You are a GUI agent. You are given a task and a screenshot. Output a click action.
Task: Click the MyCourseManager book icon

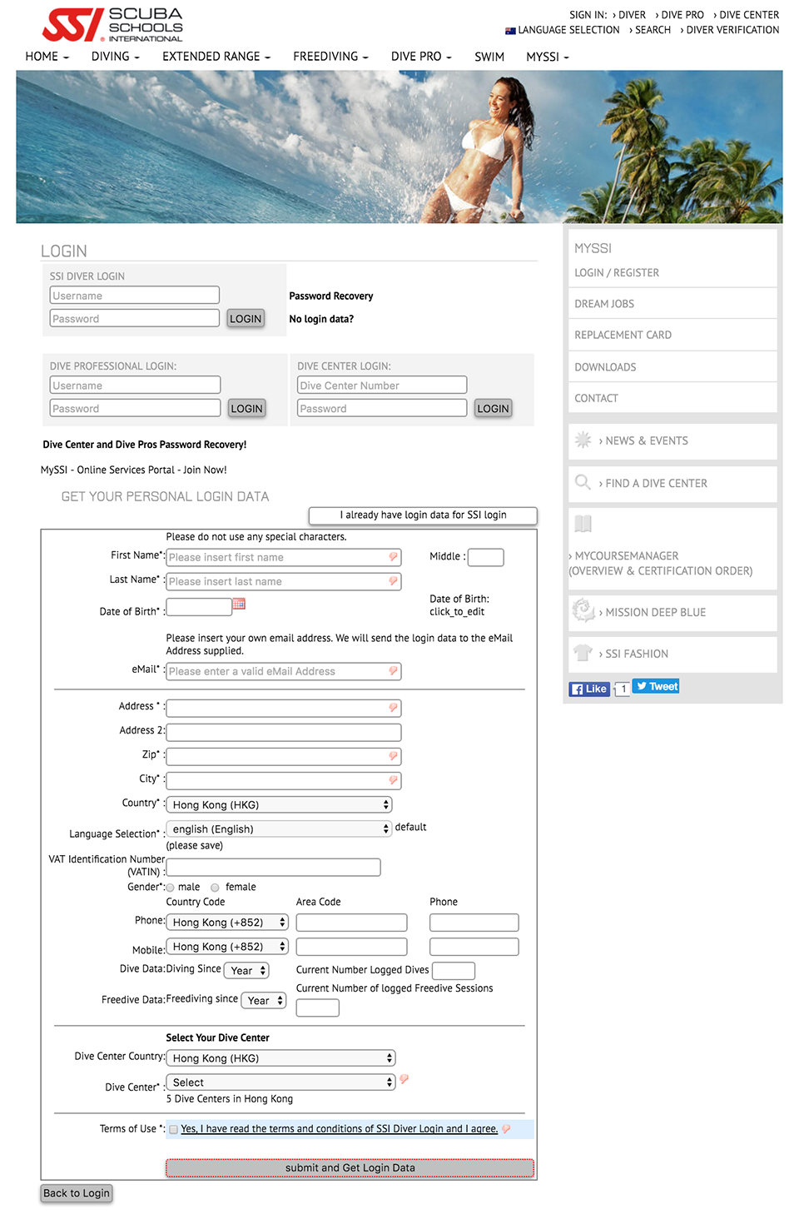(x=583, y=524)
